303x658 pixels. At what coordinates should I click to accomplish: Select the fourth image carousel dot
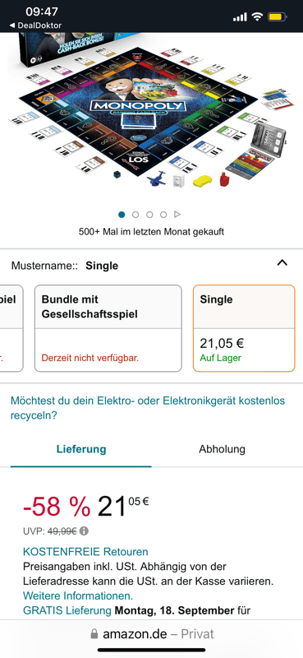pyautogui.click(x=163, y=215)
